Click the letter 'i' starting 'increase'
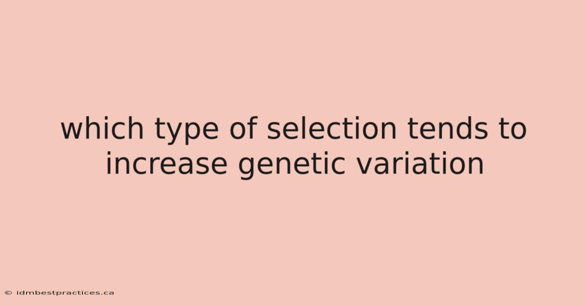 click(109, 164)
